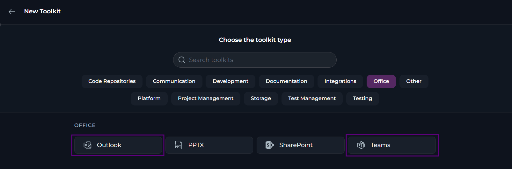Click the OFFICE section heading

(85, 125)
